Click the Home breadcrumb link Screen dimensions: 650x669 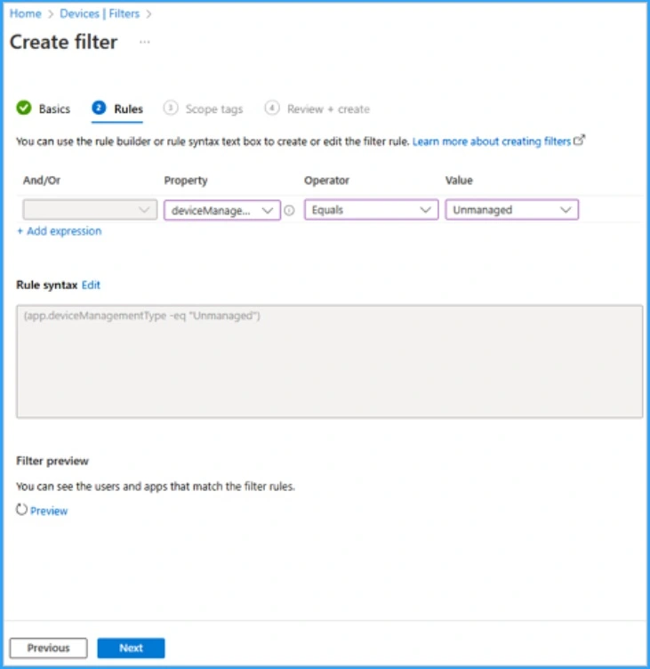pyautogui.click(x=25, y=13)
